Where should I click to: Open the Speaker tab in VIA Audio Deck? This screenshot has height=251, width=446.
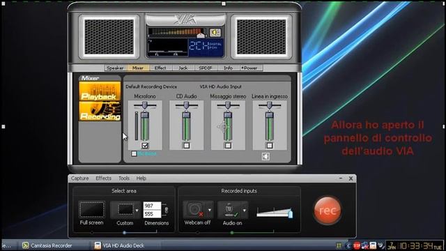(x=115, y=68)
